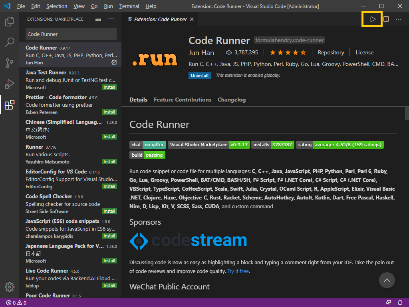Close the Extension: Code Runner tab

coord(192,19)
